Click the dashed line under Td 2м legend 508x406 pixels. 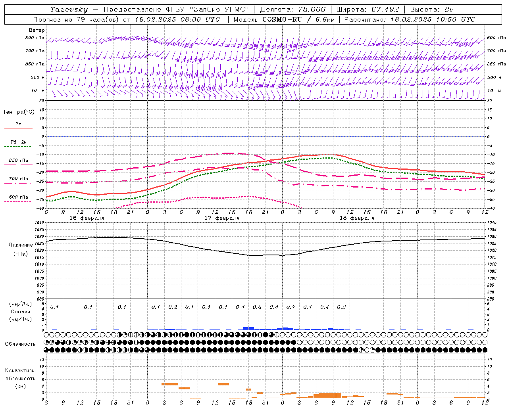point(18,147)
